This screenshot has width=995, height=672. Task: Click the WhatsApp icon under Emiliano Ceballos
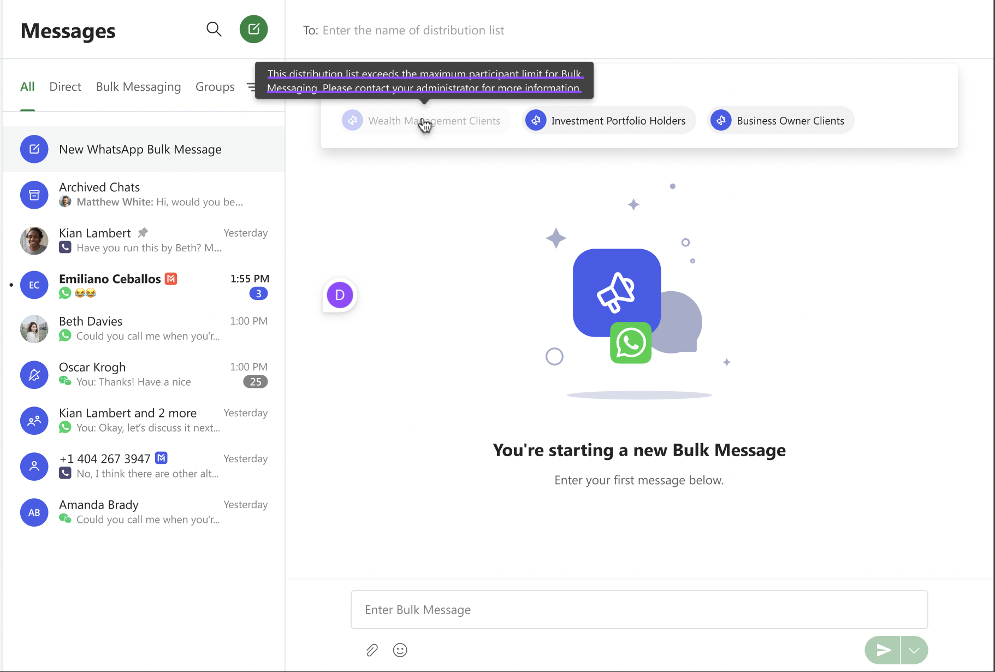pyautogui.click(x=65, y=293)
